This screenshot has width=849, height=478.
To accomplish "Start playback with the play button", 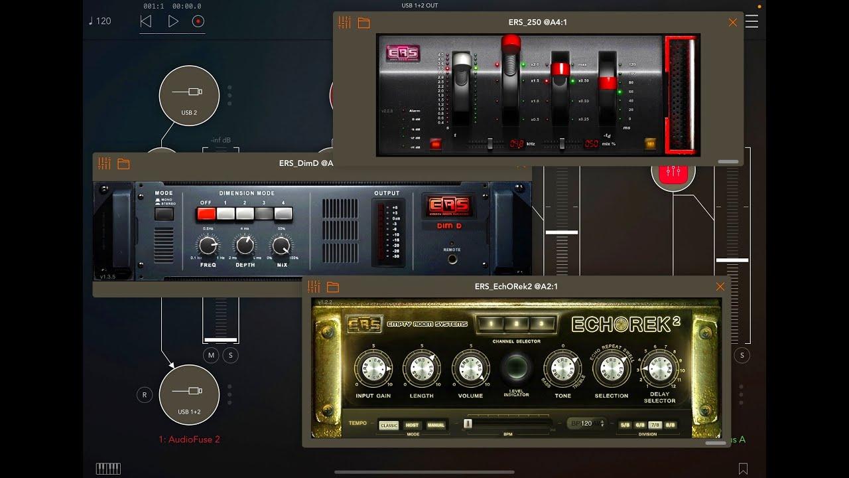I will (x=173, y=21).
